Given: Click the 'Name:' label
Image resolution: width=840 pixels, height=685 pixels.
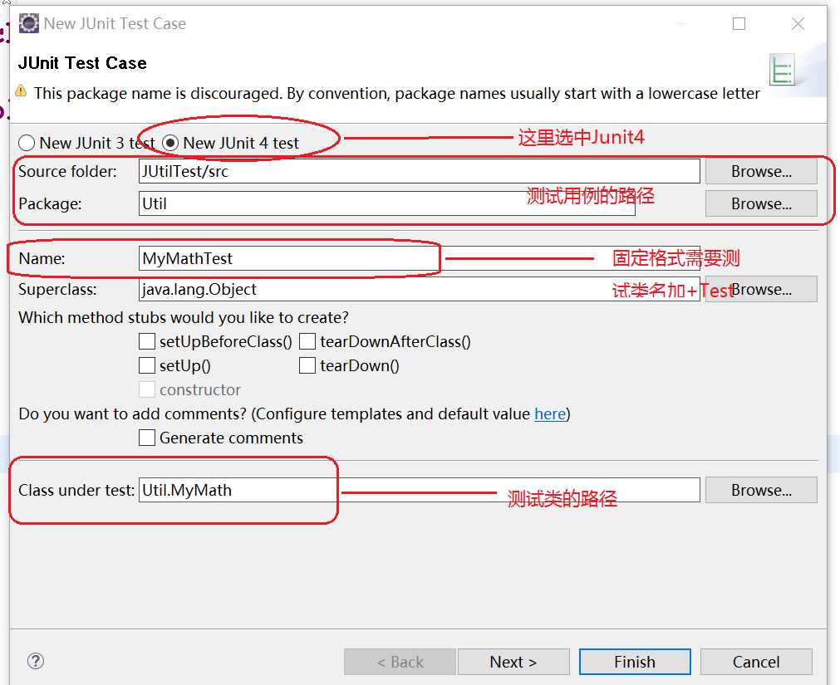Looking at the screenshot, I should coord(42,258).
